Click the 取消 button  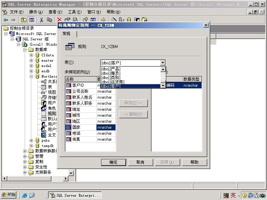click(x=141, y=162)
